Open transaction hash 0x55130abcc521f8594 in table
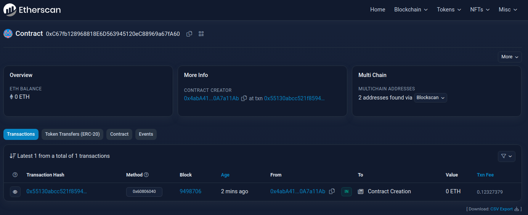 click(57, 191)
